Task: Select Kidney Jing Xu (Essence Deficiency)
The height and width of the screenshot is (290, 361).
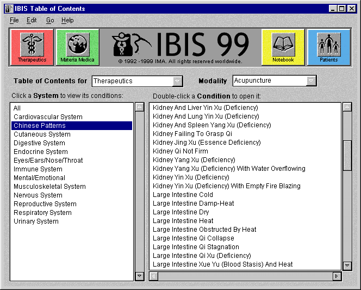Action: point(245,143)
